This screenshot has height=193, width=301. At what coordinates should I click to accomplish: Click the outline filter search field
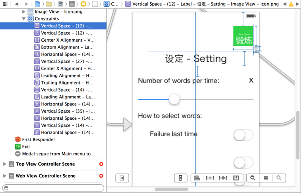pos(53,188)
